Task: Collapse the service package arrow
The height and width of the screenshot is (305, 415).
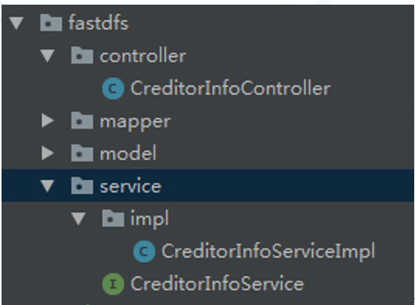Action: [47, 185]
